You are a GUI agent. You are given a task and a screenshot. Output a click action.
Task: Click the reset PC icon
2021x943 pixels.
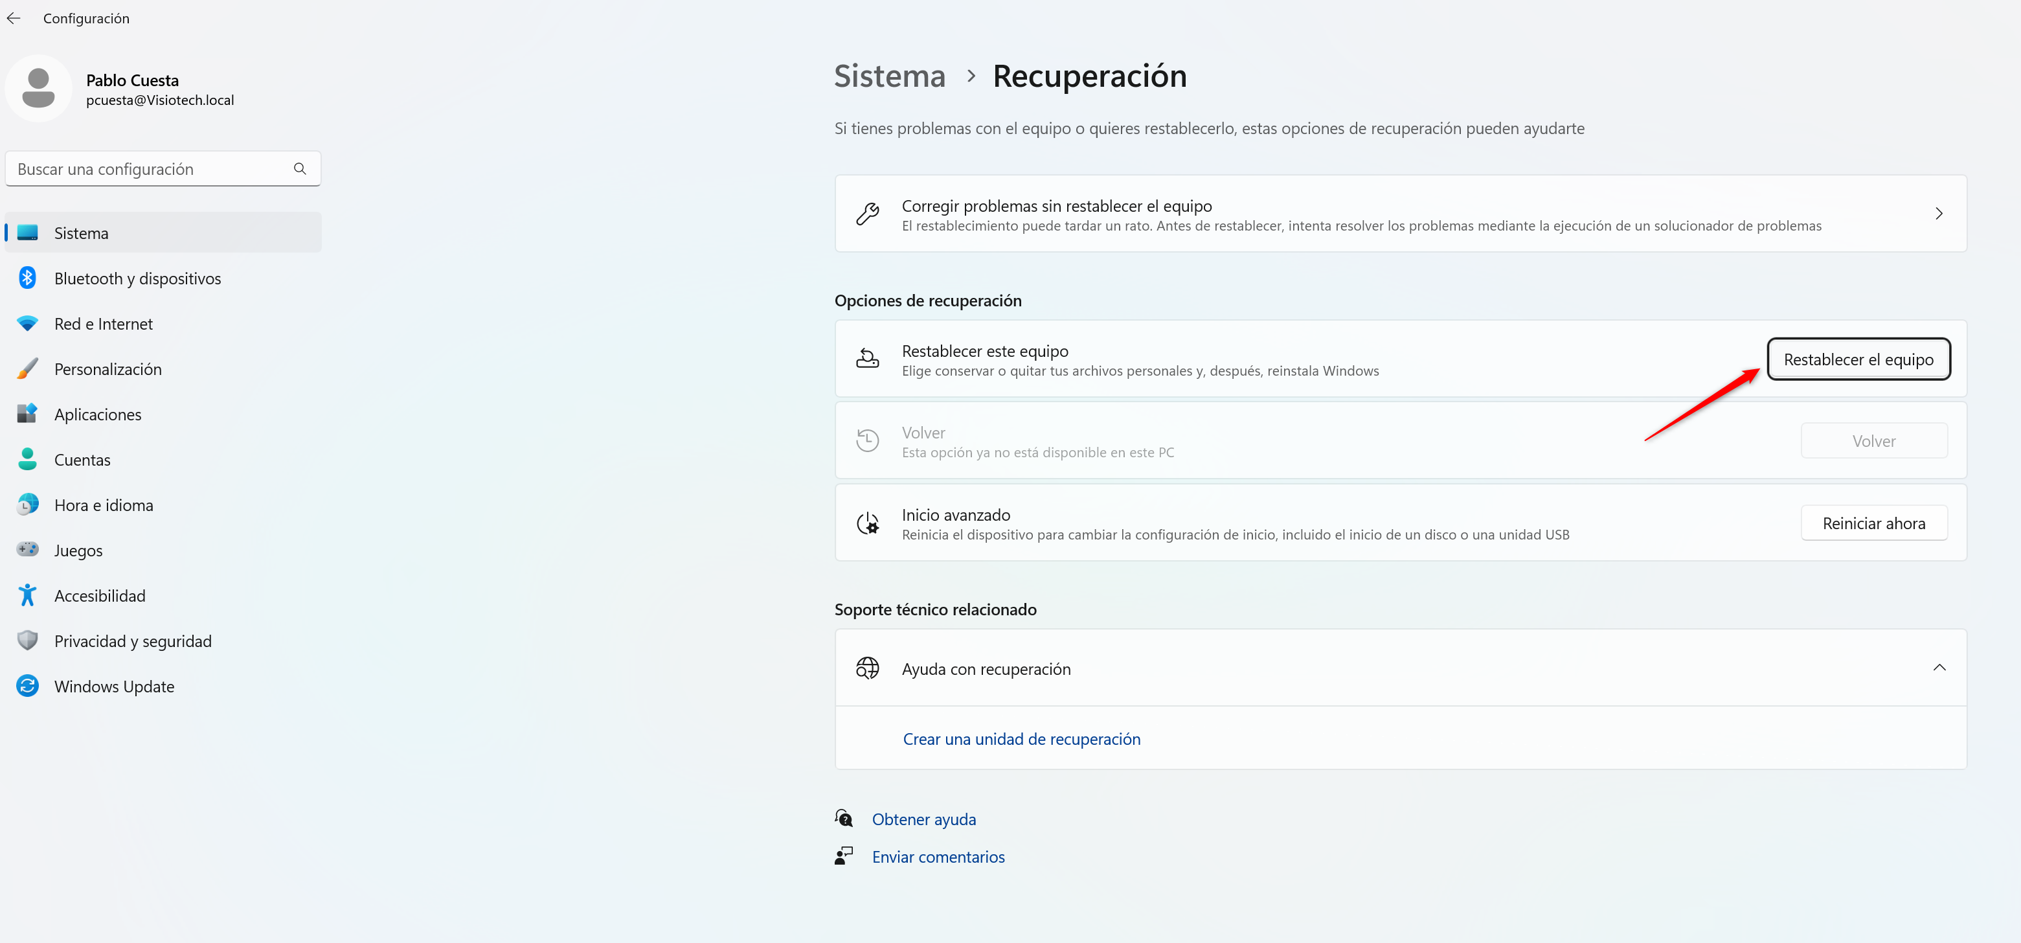867,359
